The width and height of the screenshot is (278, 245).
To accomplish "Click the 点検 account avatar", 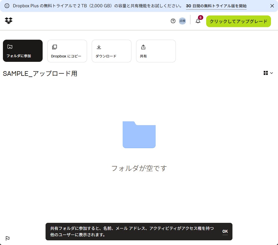I will coord(182,21).
